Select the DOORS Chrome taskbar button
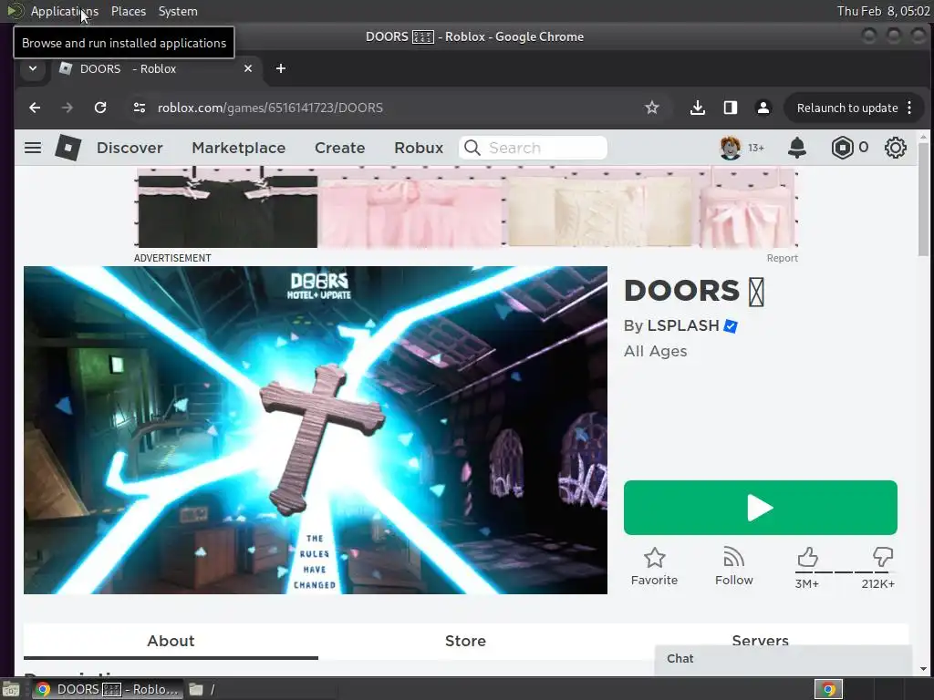934x700 pixels. click(106, 689)
